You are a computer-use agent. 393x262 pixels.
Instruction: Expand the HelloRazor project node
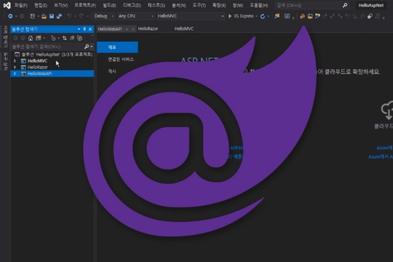click(x=15, y=67)
